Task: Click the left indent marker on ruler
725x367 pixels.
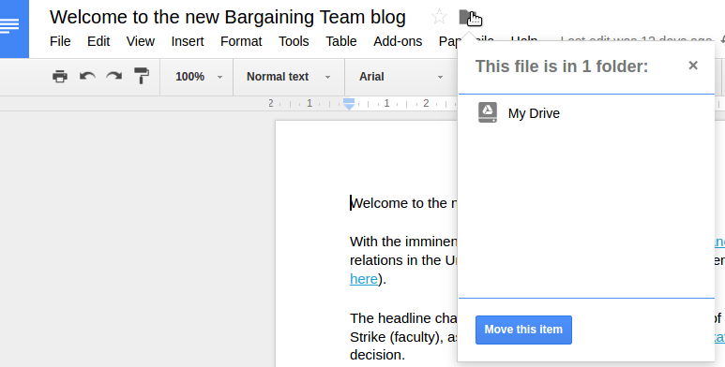Action: click(x=349, y=104)
